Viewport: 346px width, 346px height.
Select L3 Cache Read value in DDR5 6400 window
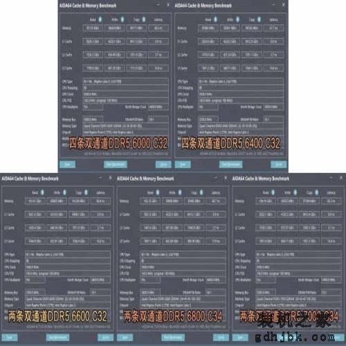coord(208,69)
